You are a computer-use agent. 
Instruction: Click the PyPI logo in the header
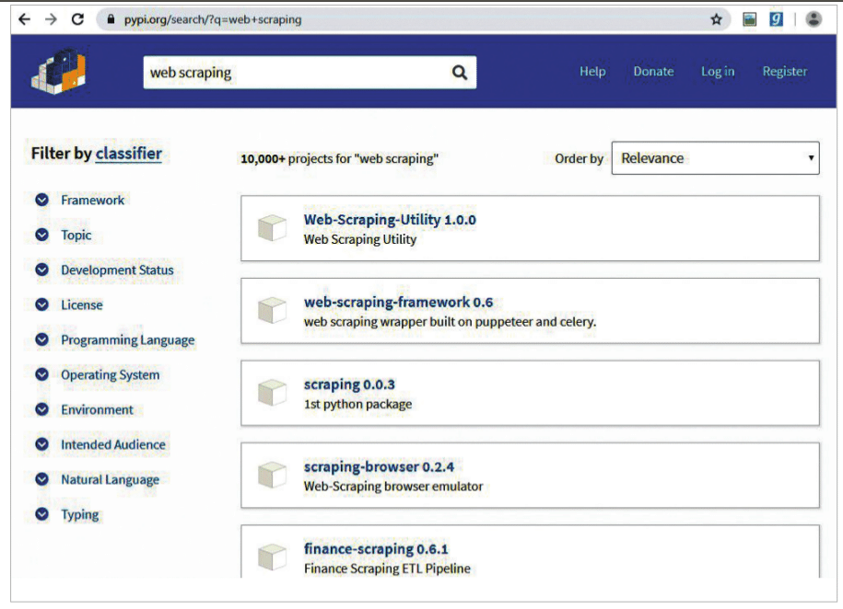pos(58,71)
